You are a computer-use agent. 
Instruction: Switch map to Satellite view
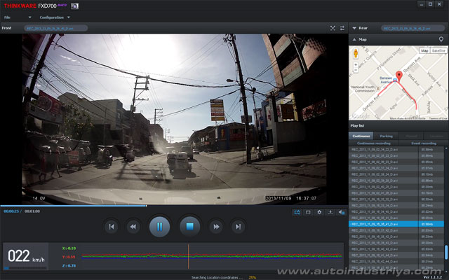point(438,50)
